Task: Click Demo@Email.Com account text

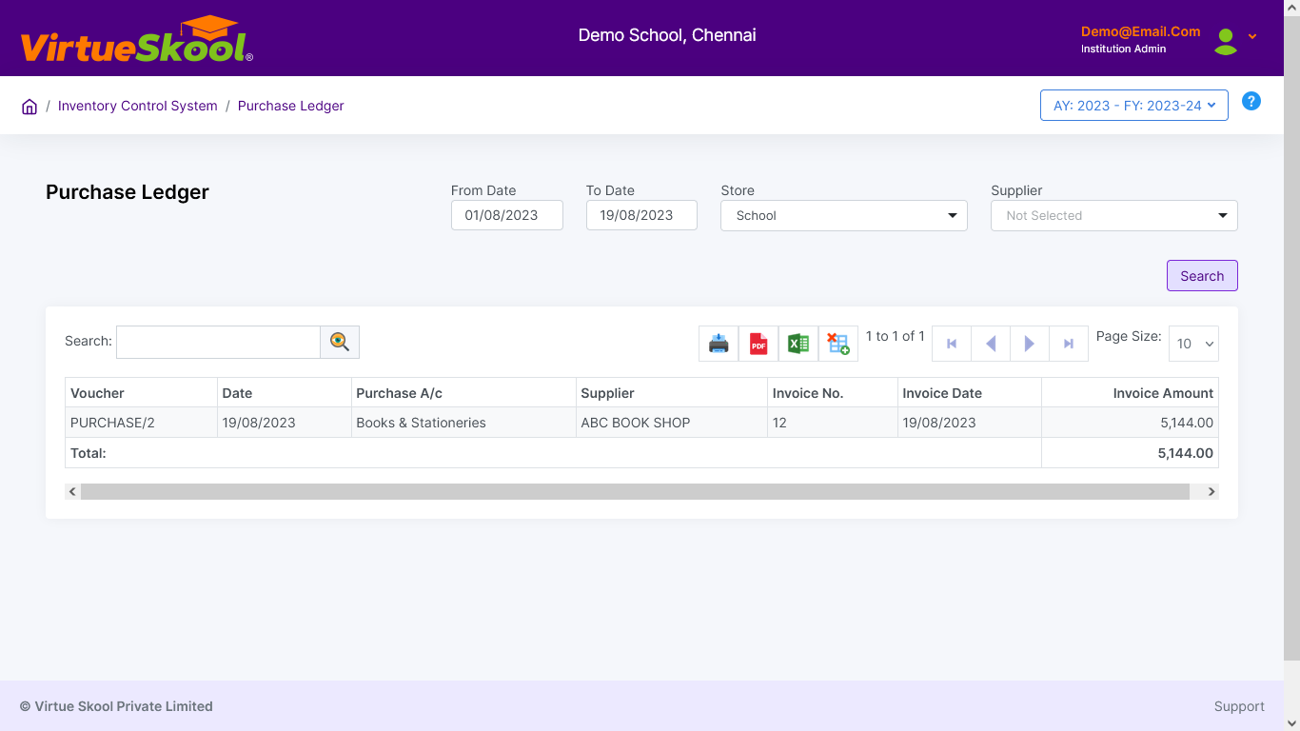Action: [1141, 31]
